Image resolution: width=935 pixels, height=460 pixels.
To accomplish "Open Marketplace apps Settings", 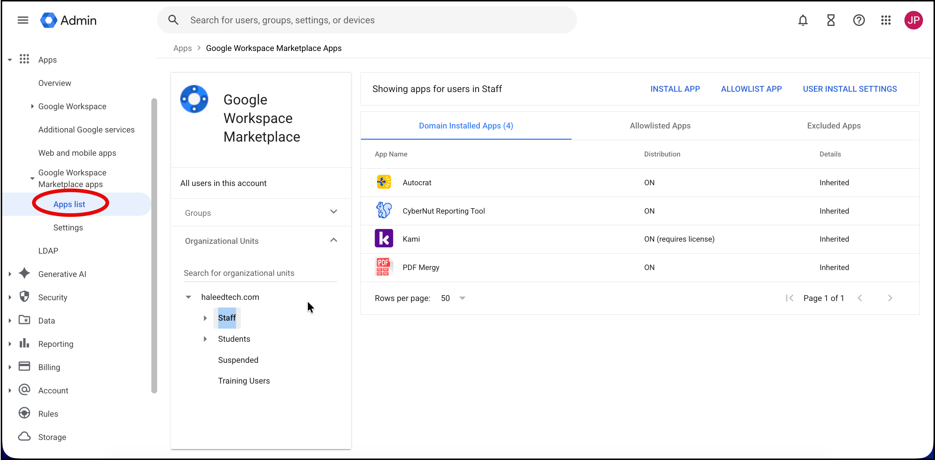I will (68, 227).
